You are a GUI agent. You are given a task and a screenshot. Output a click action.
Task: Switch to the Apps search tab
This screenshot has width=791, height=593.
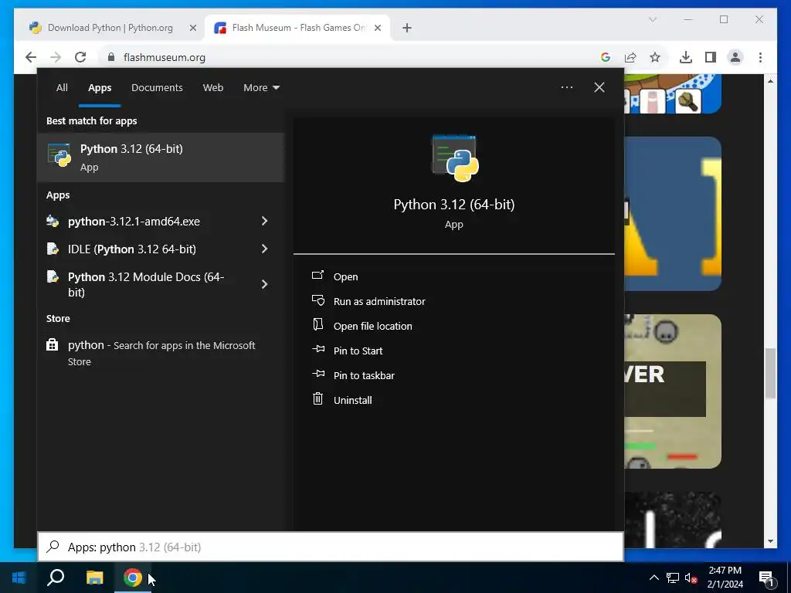pyautogui.click(x=100, y=88)
